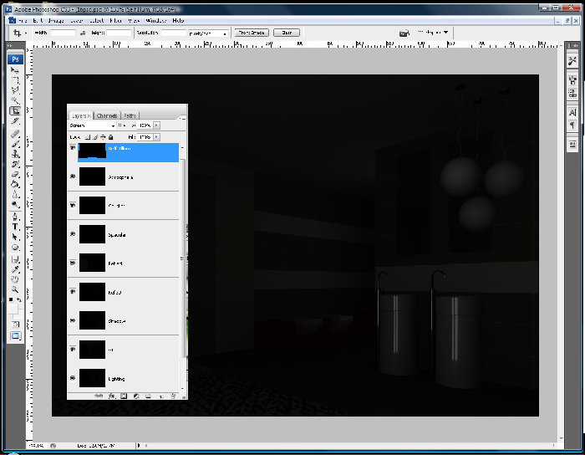The image size is (585, 455).
Task: Open the Paragraph panel from the dock
Action: (572, 125)
